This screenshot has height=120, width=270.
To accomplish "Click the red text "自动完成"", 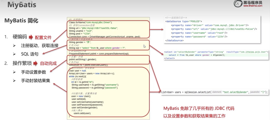I will (49, 64).
